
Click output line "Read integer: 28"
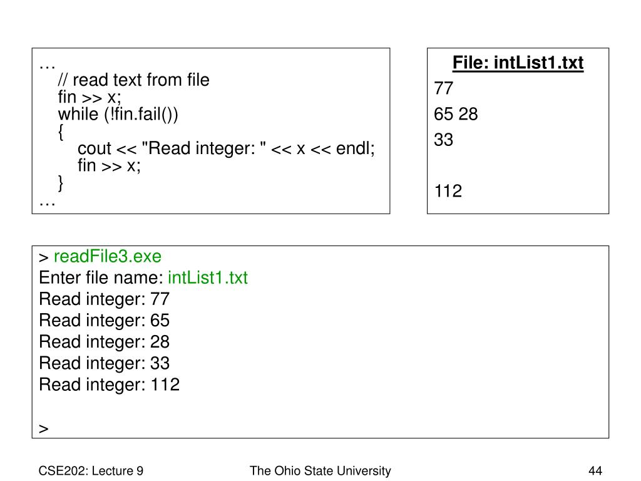[105, 342]
